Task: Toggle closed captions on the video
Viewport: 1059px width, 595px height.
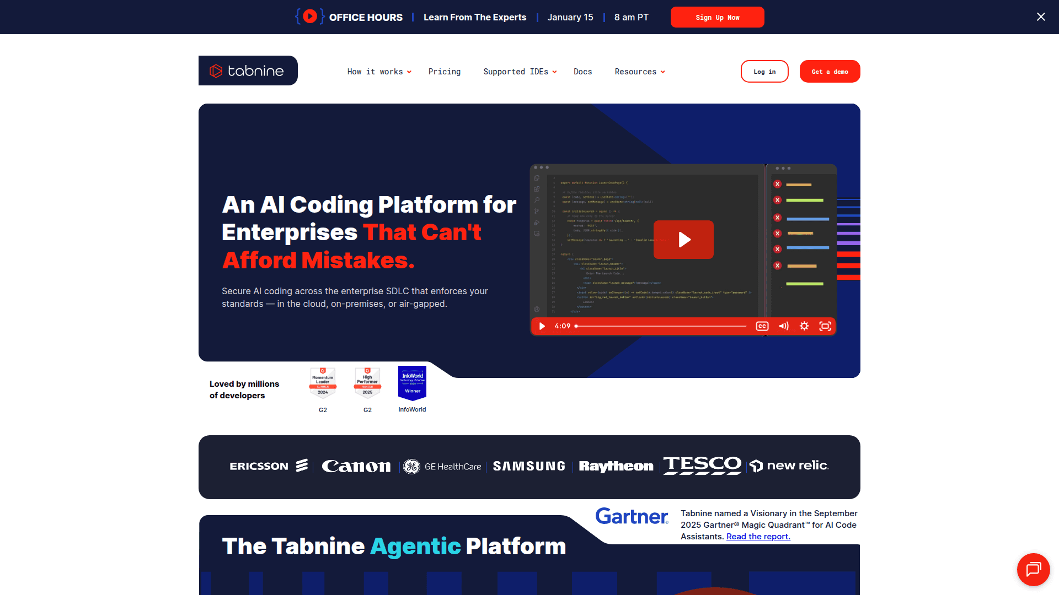Action: tap(762, 326)
